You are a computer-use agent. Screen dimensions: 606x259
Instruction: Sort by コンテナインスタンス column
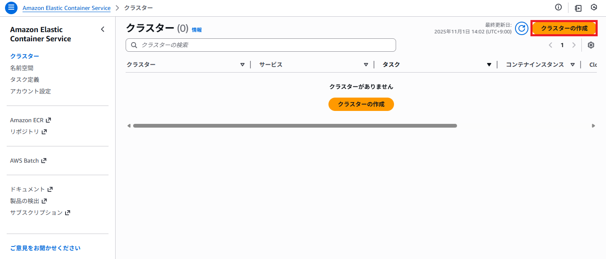(x=573, y=65)
